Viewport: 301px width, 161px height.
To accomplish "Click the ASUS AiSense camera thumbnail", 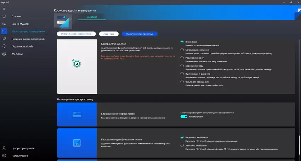I will point(77,64).
